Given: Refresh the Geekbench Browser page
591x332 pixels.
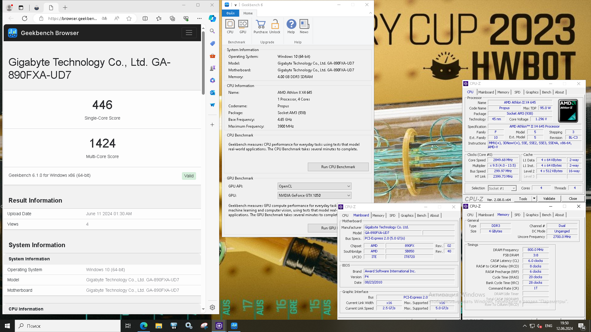Looking at the screenshot, I should [25, 18].
